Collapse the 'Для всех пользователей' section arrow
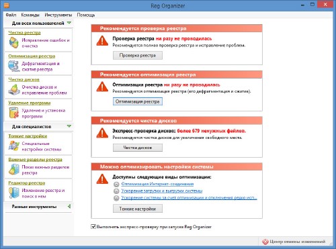This screenshot has width=336, height=249. (69, 23)
